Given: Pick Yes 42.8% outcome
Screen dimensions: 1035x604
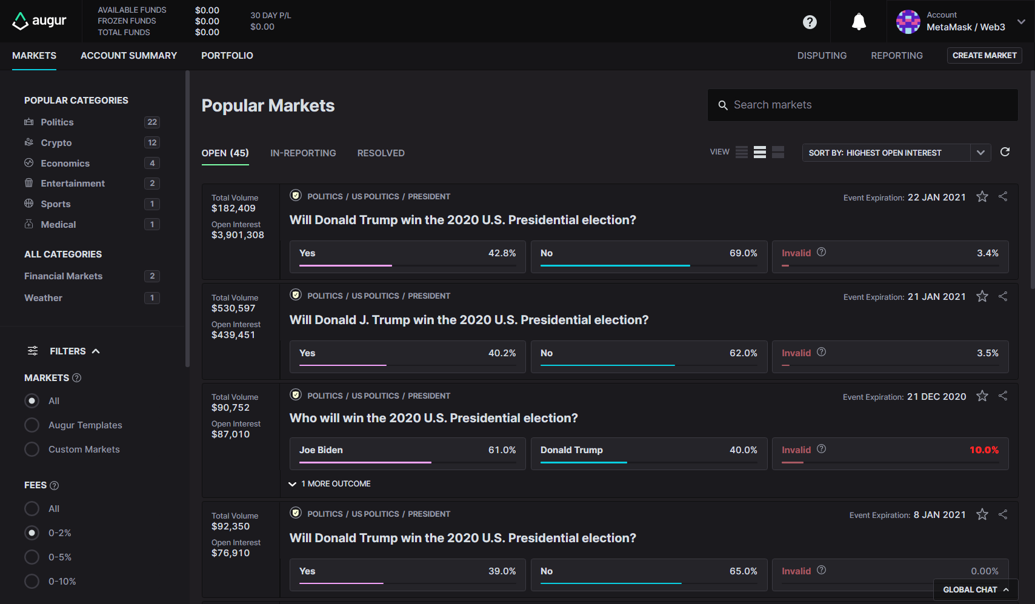Looking at the screenshot, I should 407,257.
